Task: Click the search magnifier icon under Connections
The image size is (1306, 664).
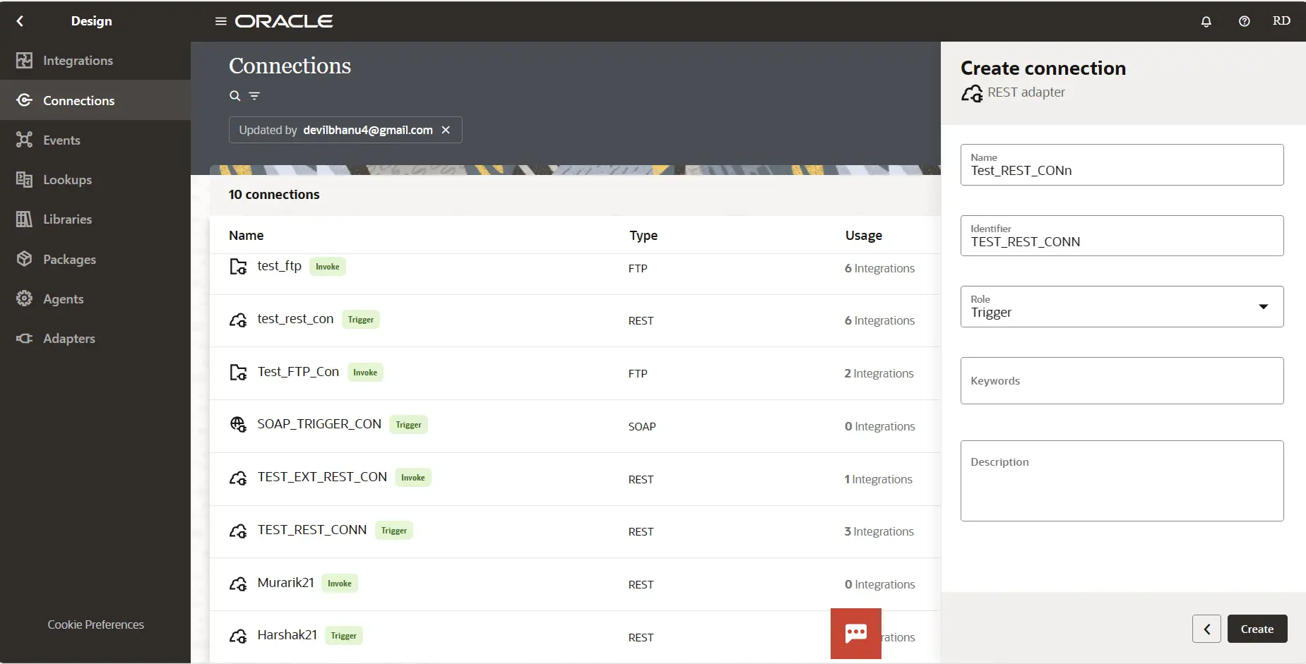Action: point(235,96)
